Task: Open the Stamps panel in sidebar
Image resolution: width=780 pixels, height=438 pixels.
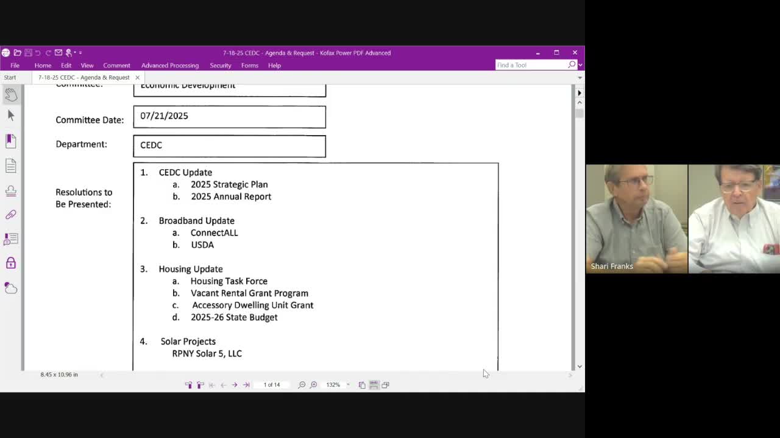Action: [x=10, y=190]
